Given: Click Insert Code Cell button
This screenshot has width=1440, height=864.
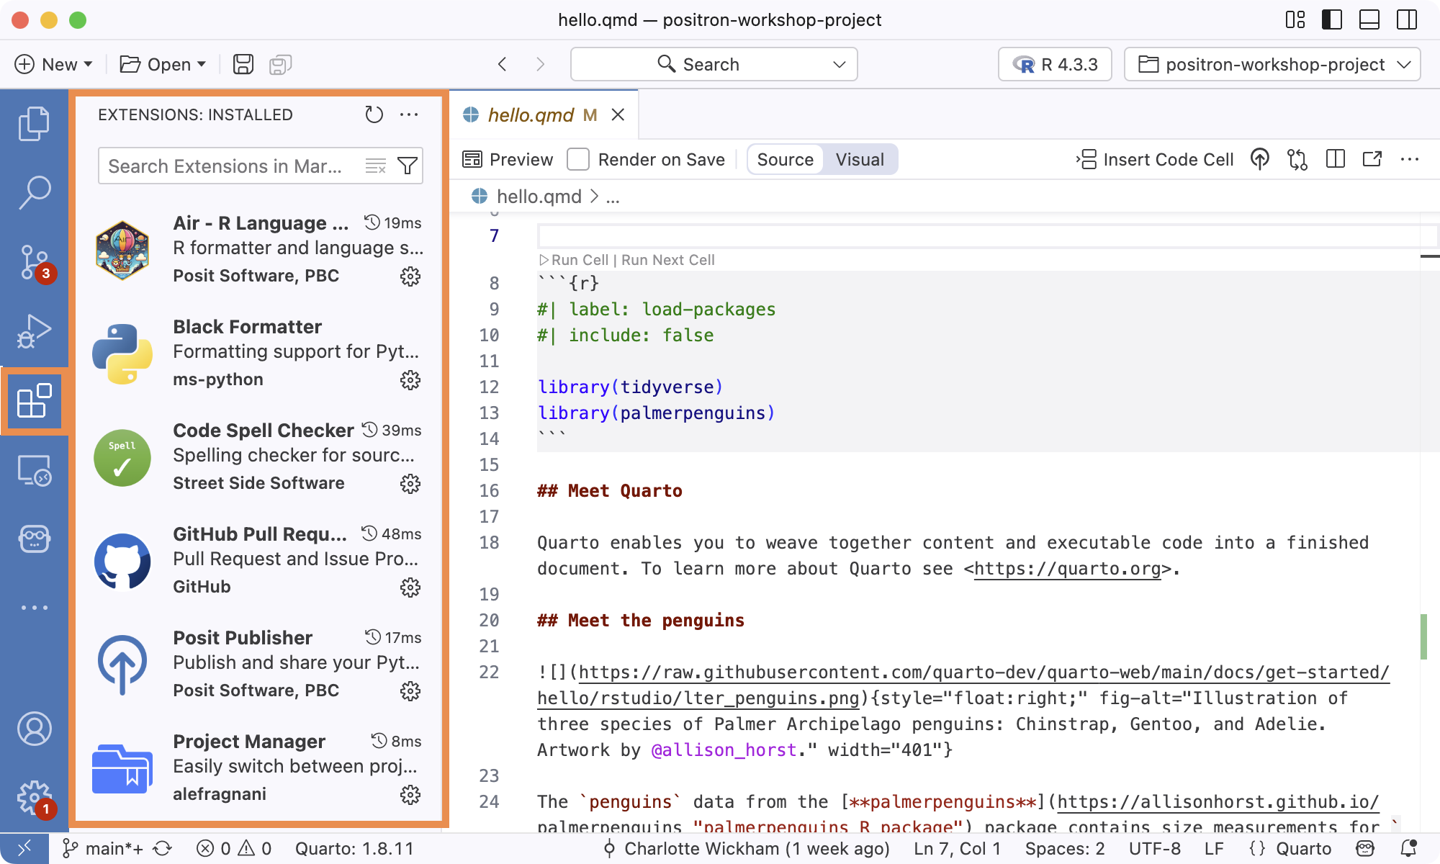Looking at the screenshot, I should click(x=1155, y=159).
